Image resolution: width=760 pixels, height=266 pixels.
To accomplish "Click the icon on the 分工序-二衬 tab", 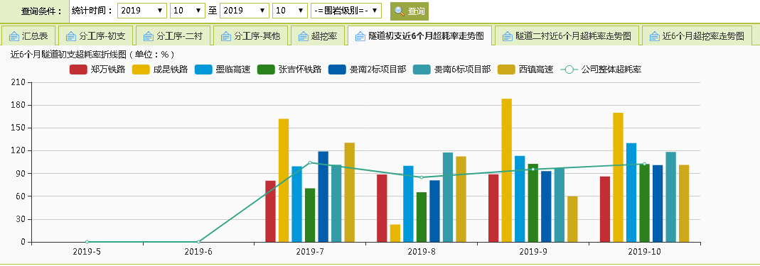I will coord(149,35).
